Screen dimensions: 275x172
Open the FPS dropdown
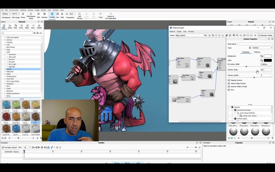tap(27, 148)
